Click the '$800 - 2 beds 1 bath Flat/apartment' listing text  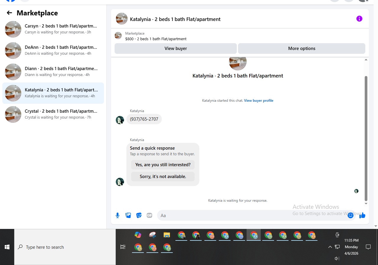156,39
